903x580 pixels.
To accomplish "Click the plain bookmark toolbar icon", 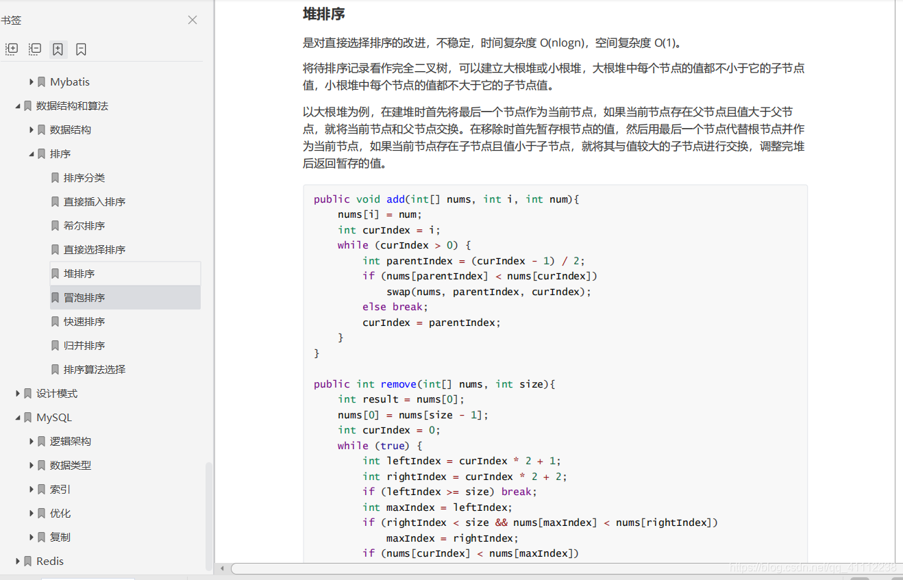I will click(81, 49).
